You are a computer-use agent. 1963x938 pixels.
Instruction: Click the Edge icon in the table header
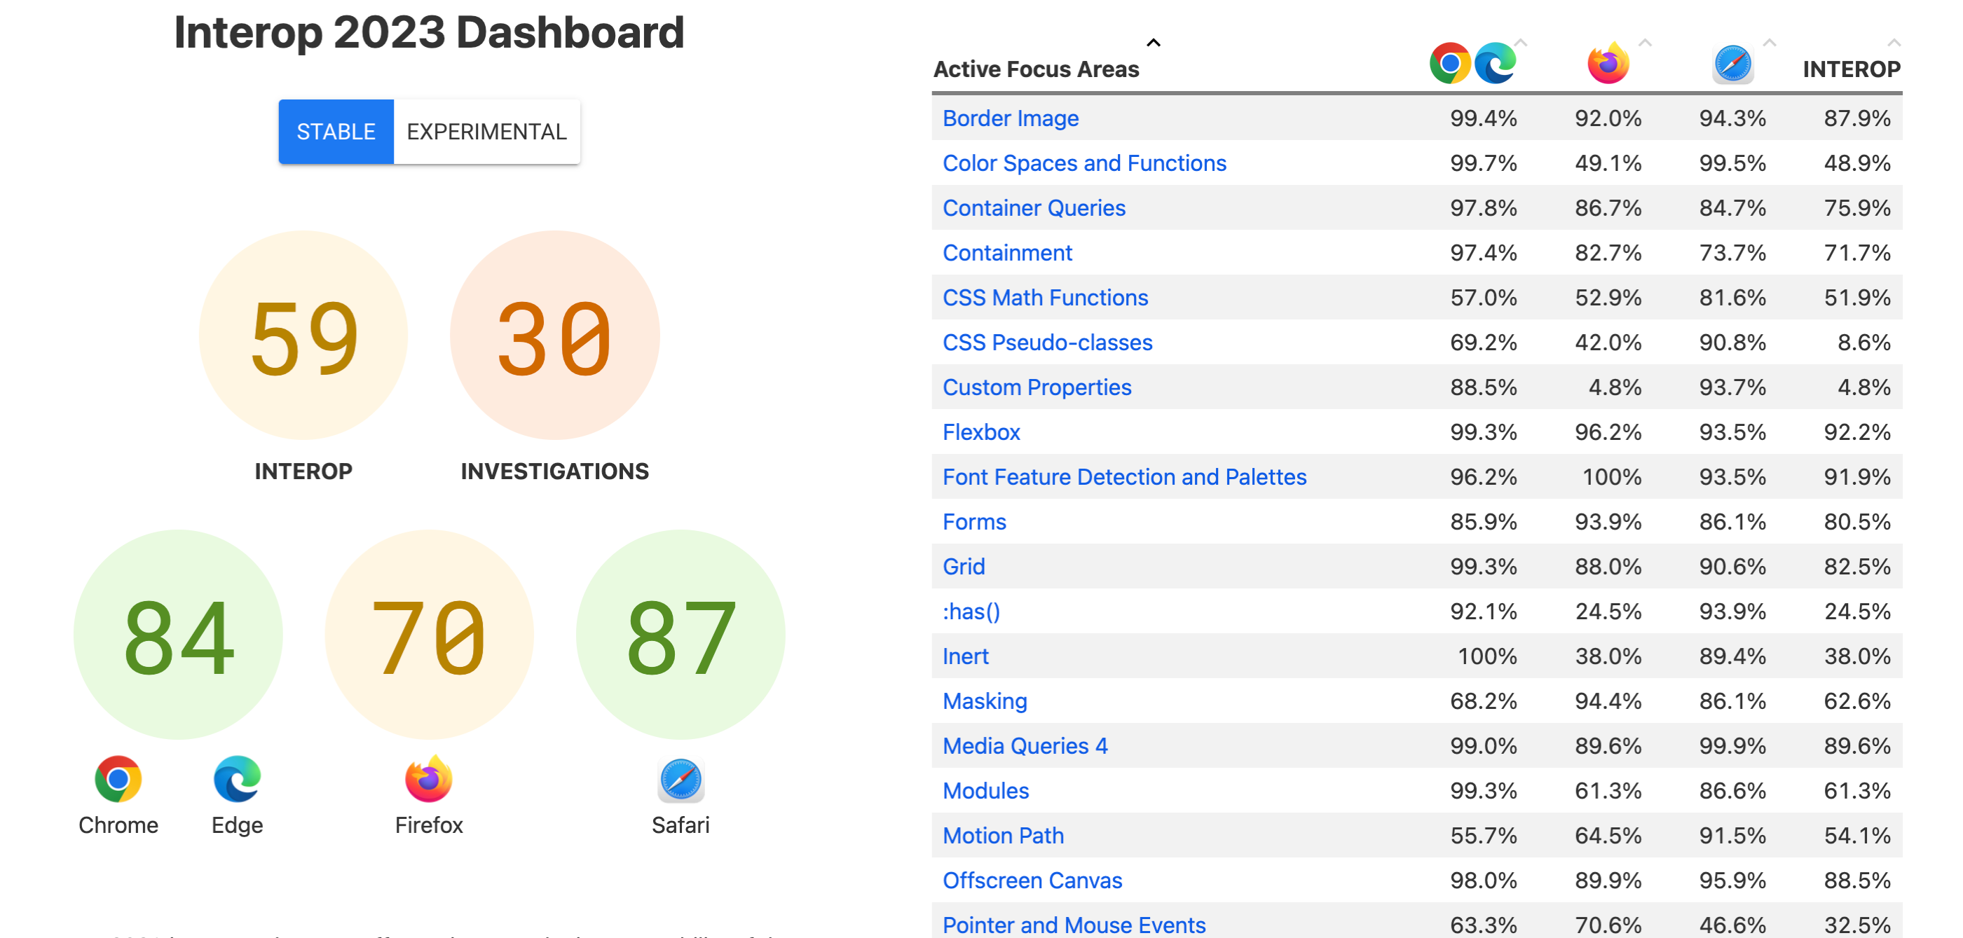click(x=1495, y=63)
